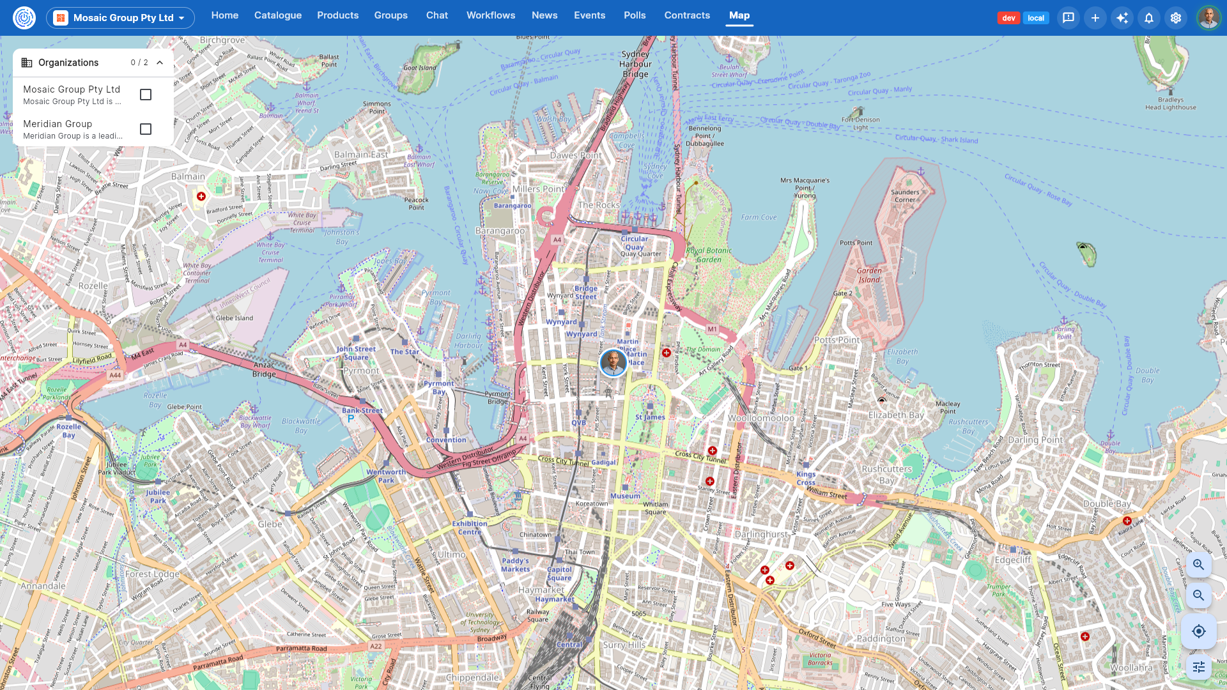
Task: Click the red dev badge
Action: (1009, 18)
